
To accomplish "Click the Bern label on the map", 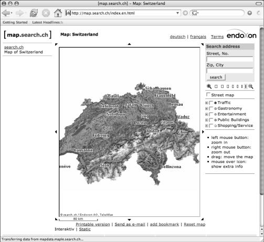I will pos(108,128).
